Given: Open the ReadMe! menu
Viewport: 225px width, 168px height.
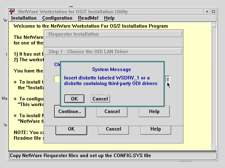Looking at the screenshot, I should [x=88, y=18].
